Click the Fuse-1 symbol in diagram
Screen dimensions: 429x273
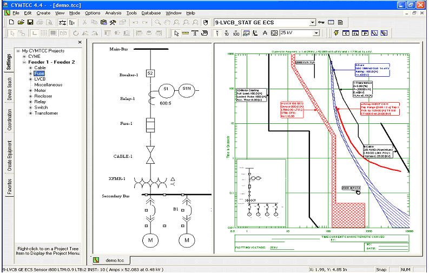pos(150,125)
